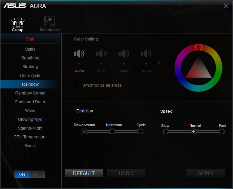Select the Rainbow Comet effect
Image resolution: width=233 pixels, height=189 pixels.
click(30, 93)
